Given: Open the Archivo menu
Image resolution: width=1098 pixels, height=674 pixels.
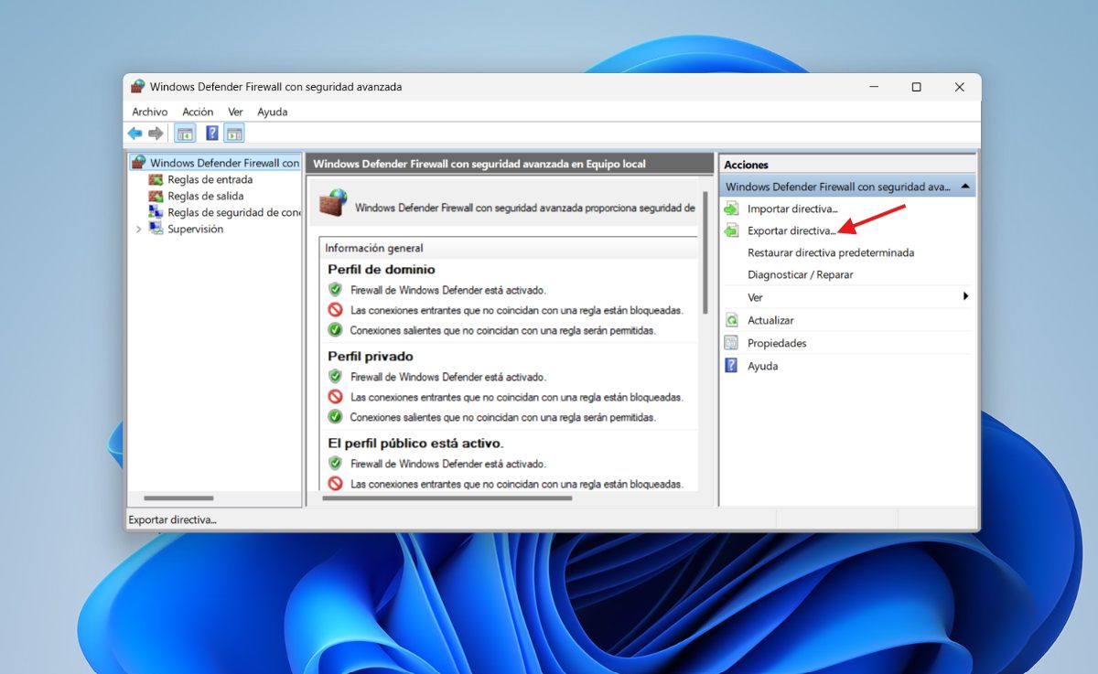Looking at the screenshot, I should coord(150,112).
